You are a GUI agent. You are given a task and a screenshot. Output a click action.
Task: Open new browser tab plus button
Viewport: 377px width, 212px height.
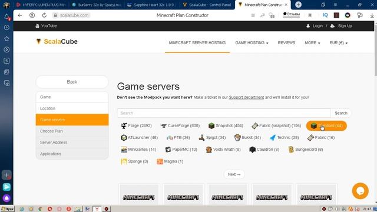coord(298,5)
